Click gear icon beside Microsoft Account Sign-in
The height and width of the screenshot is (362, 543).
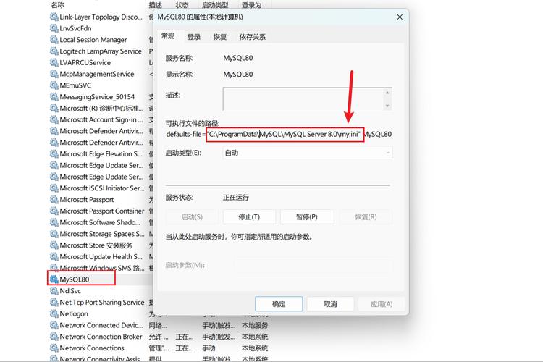(x=54, y=119)
